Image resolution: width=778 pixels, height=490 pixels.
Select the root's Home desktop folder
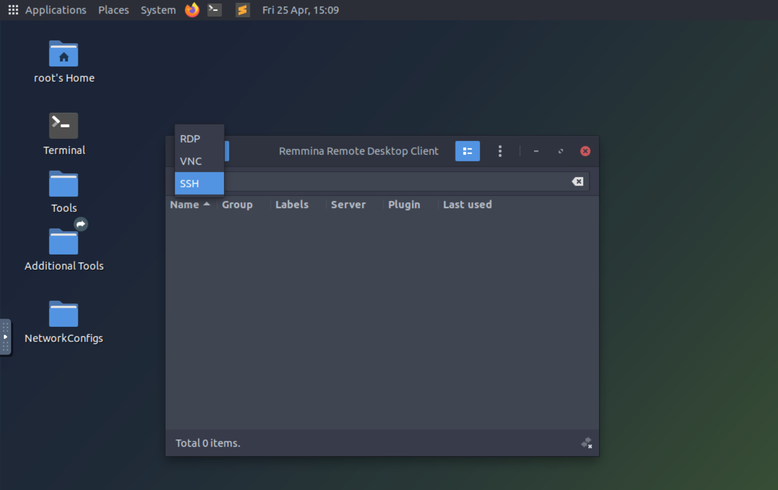[x=64, y=62]
